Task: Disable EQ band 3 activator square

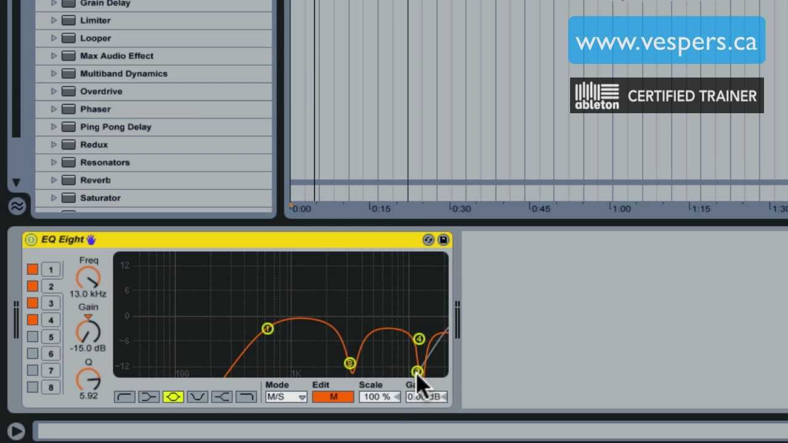Action: coord(33,303)
